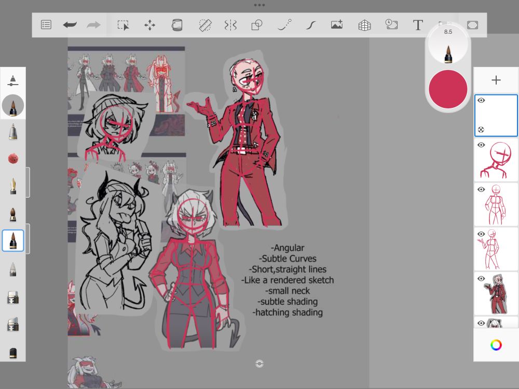
Task: Select the first striped flat marker brush
Action: 13,297
